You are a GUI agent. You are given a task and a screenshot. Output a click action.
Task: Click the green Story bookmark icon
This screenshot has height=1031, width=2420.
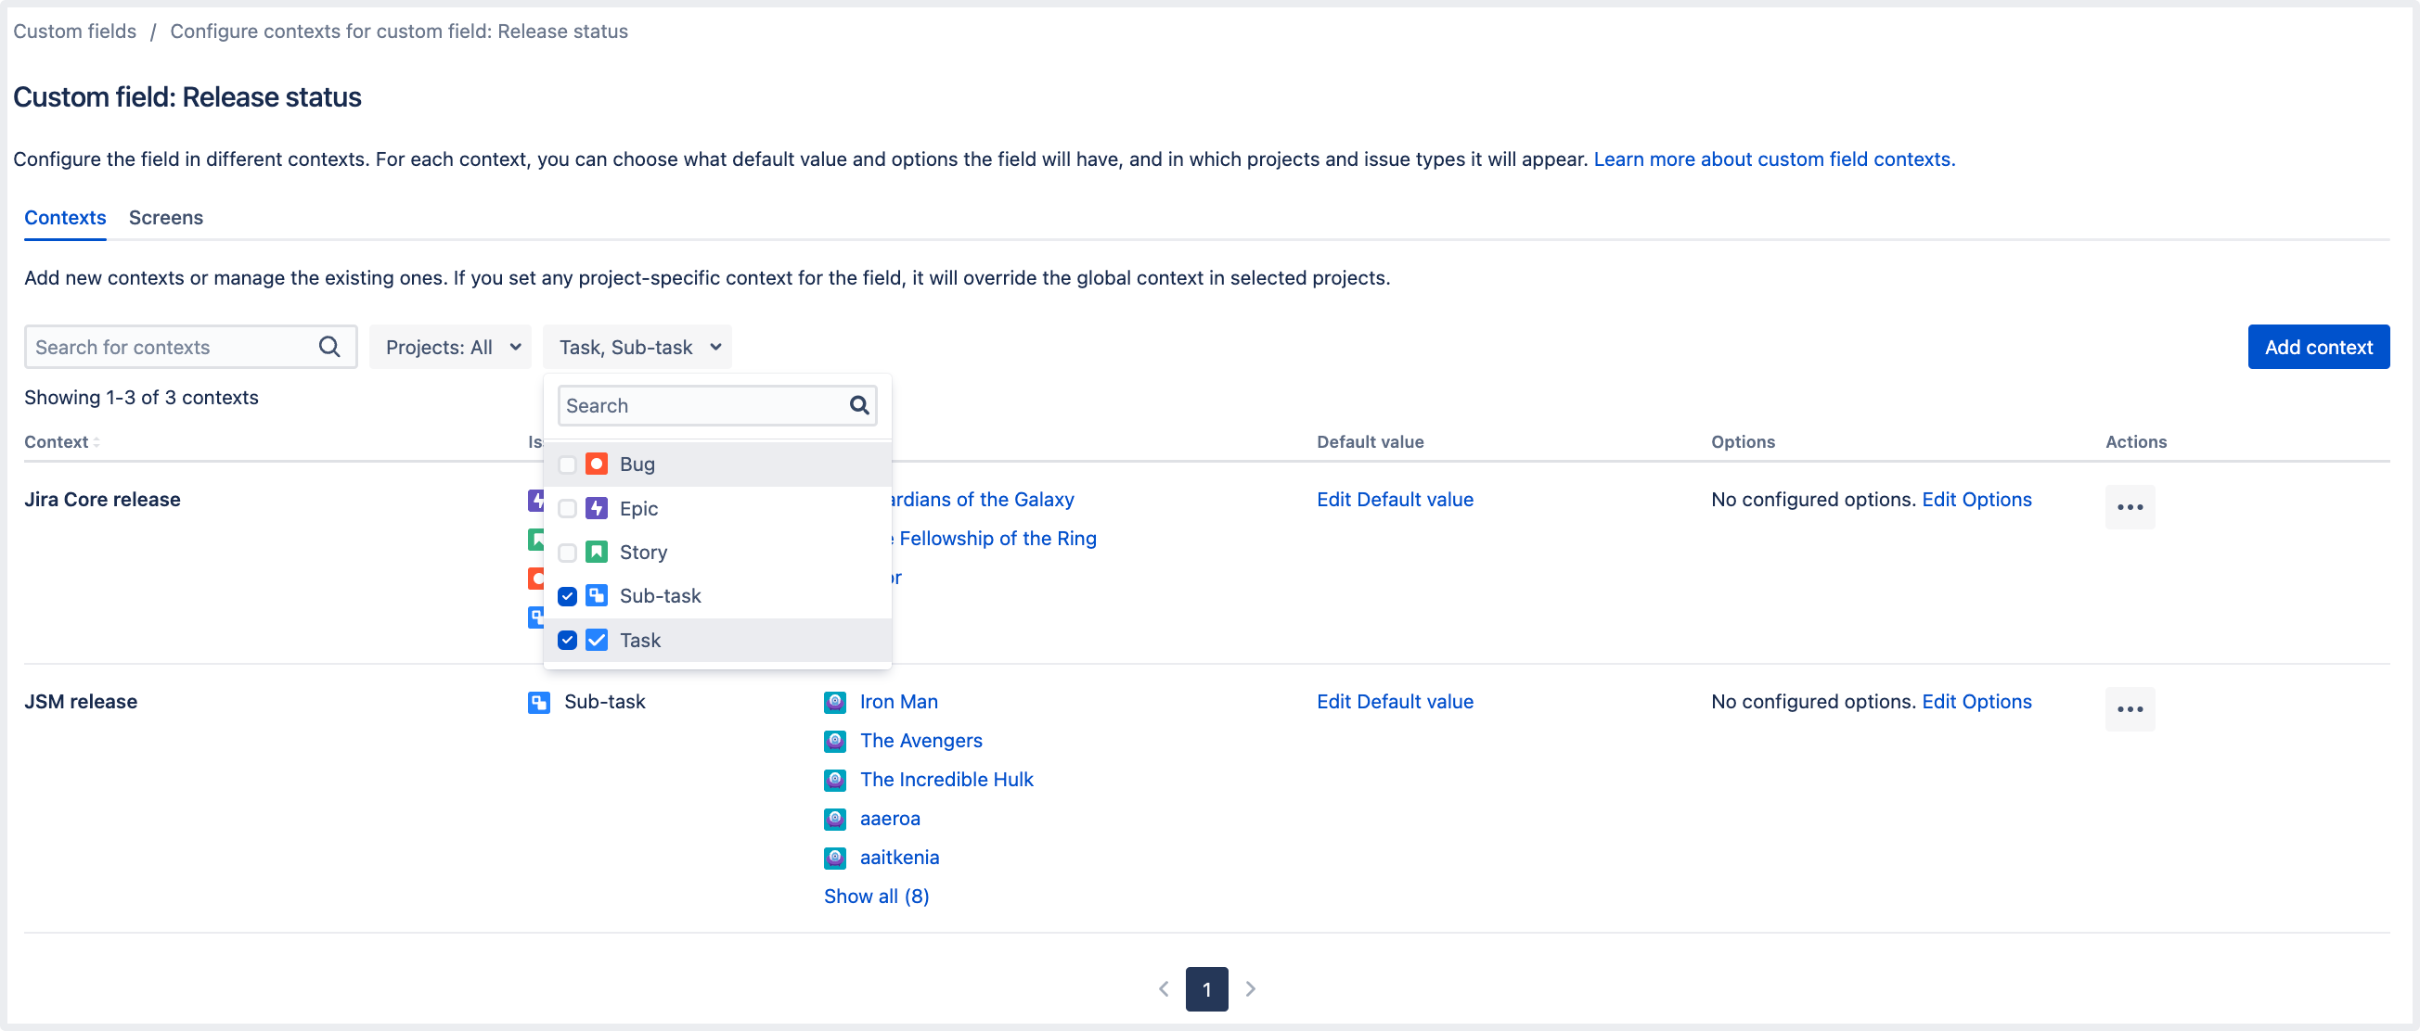click(x=597, y=552)
